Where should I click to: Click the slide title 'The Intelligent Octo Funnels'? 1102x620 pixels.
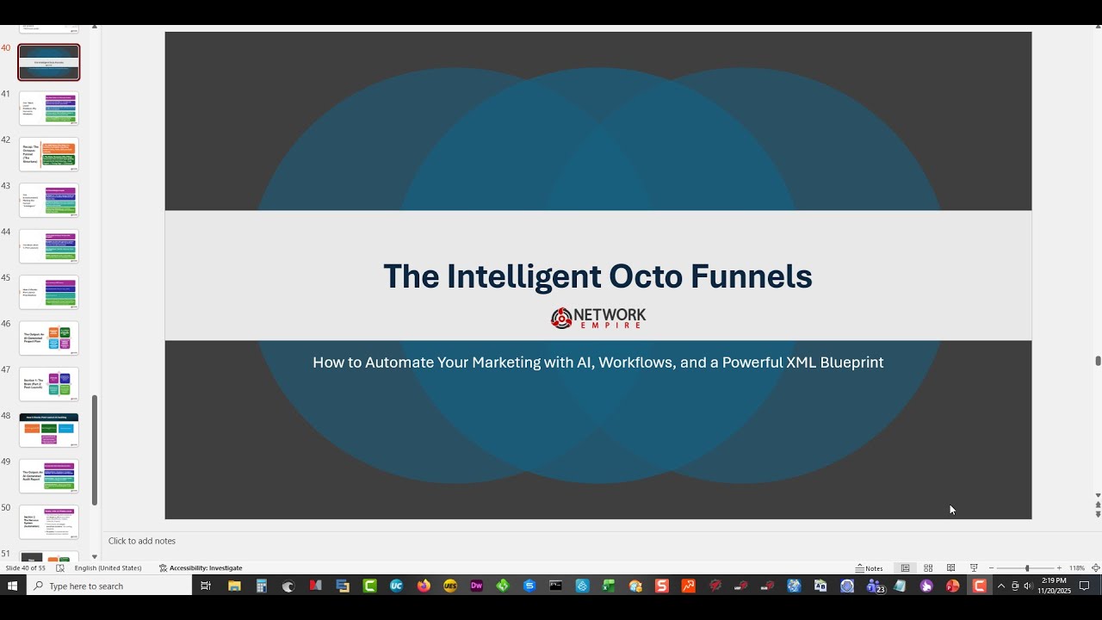click(x=597, y=276)
